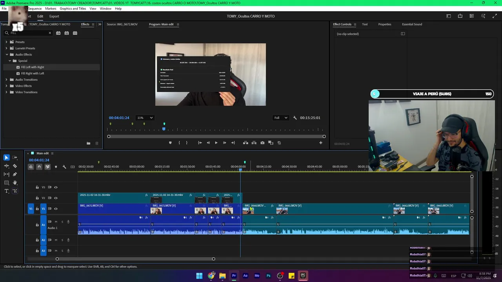The width and height of the screenshot is (502, 282).
Task: Open Adobe After Effects from the taskbar
Action: tap(246, 276)
